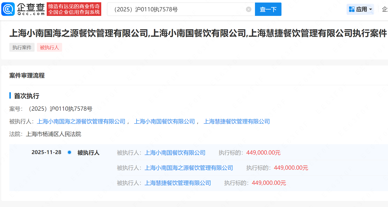This screenshot has height=207, width=388.
Task: Open 上海小南国餐饮有限公司 link above the court line
Action: [164, 122]
